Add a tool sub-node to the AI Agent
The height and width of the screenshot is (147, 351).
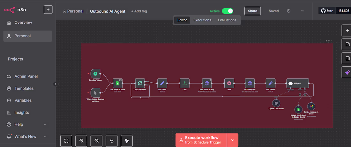(305, 94)
